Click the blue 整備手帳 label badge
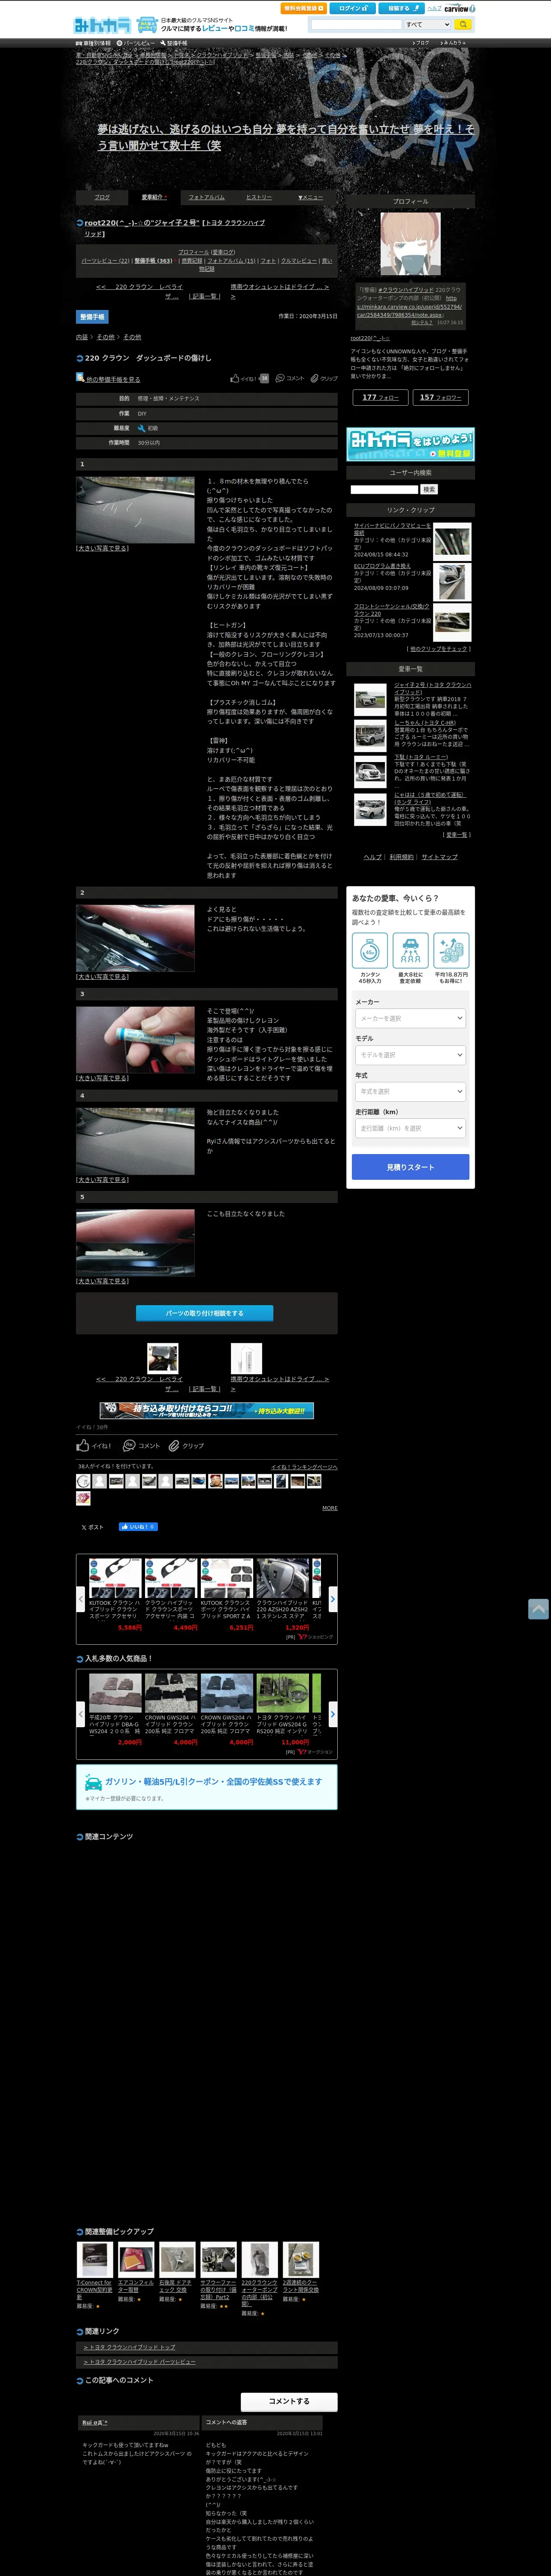Image resolution: width=551 pixels, height=2576 pixels. [x=92, y=317]
